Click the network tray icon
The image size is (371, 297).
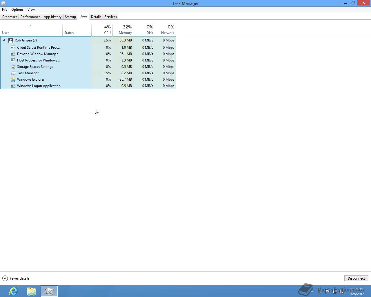click(335, 291)
